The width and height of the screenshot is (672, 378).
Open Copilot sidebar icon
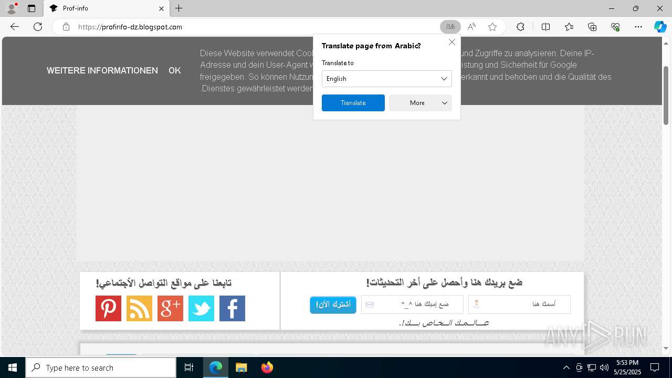coord(660,27)
